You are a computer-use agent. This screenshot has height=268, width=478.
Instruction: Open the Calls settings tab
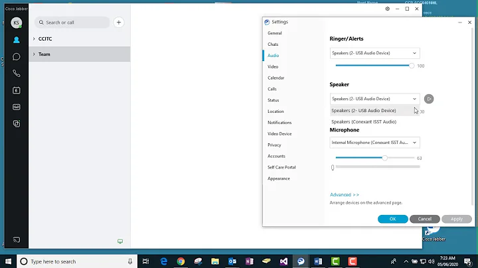(x=272, y=89)
